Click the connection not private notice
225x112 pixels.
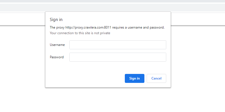tap(80, 33)
